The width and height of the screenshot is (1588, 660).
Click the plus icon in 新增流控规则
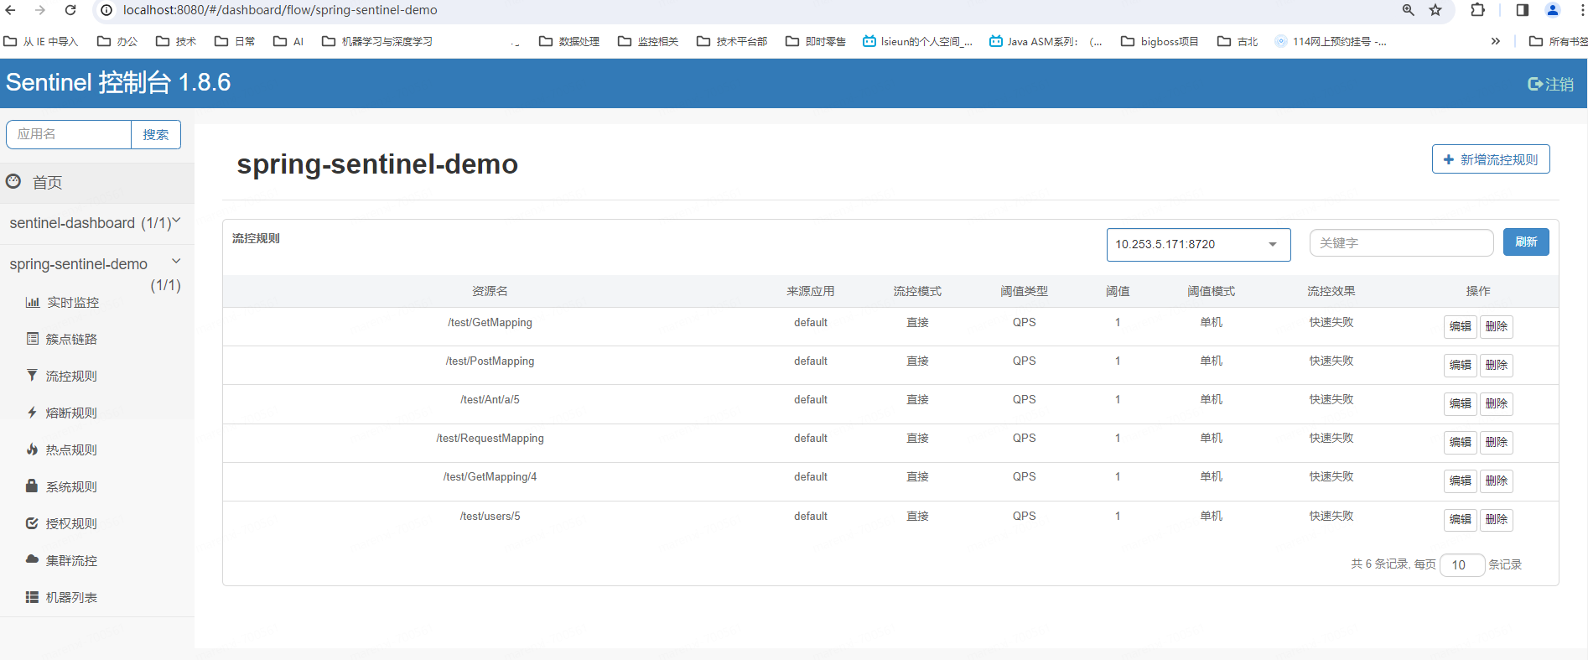click(1448, 159)
